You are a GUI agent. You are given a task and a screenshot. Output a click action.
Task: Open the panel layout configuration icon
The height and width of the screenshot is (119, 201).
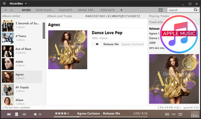click(160, 10)
